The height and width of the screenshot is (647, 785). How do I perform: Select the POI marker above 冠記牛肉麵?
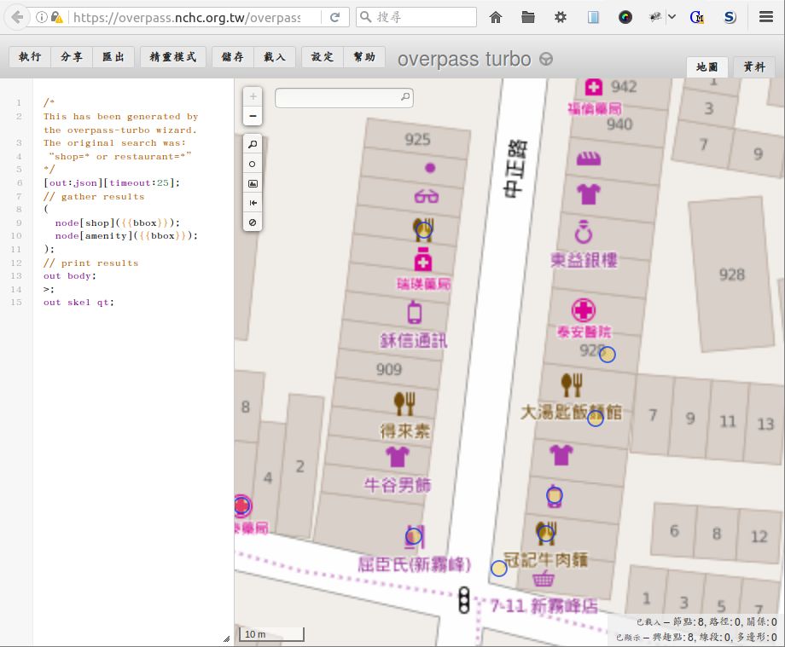(546, 533)
